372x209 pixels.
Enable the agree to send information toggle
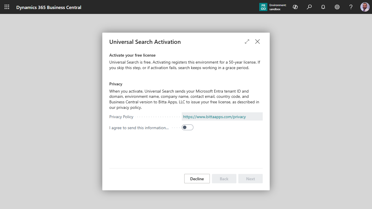(187, 127)
